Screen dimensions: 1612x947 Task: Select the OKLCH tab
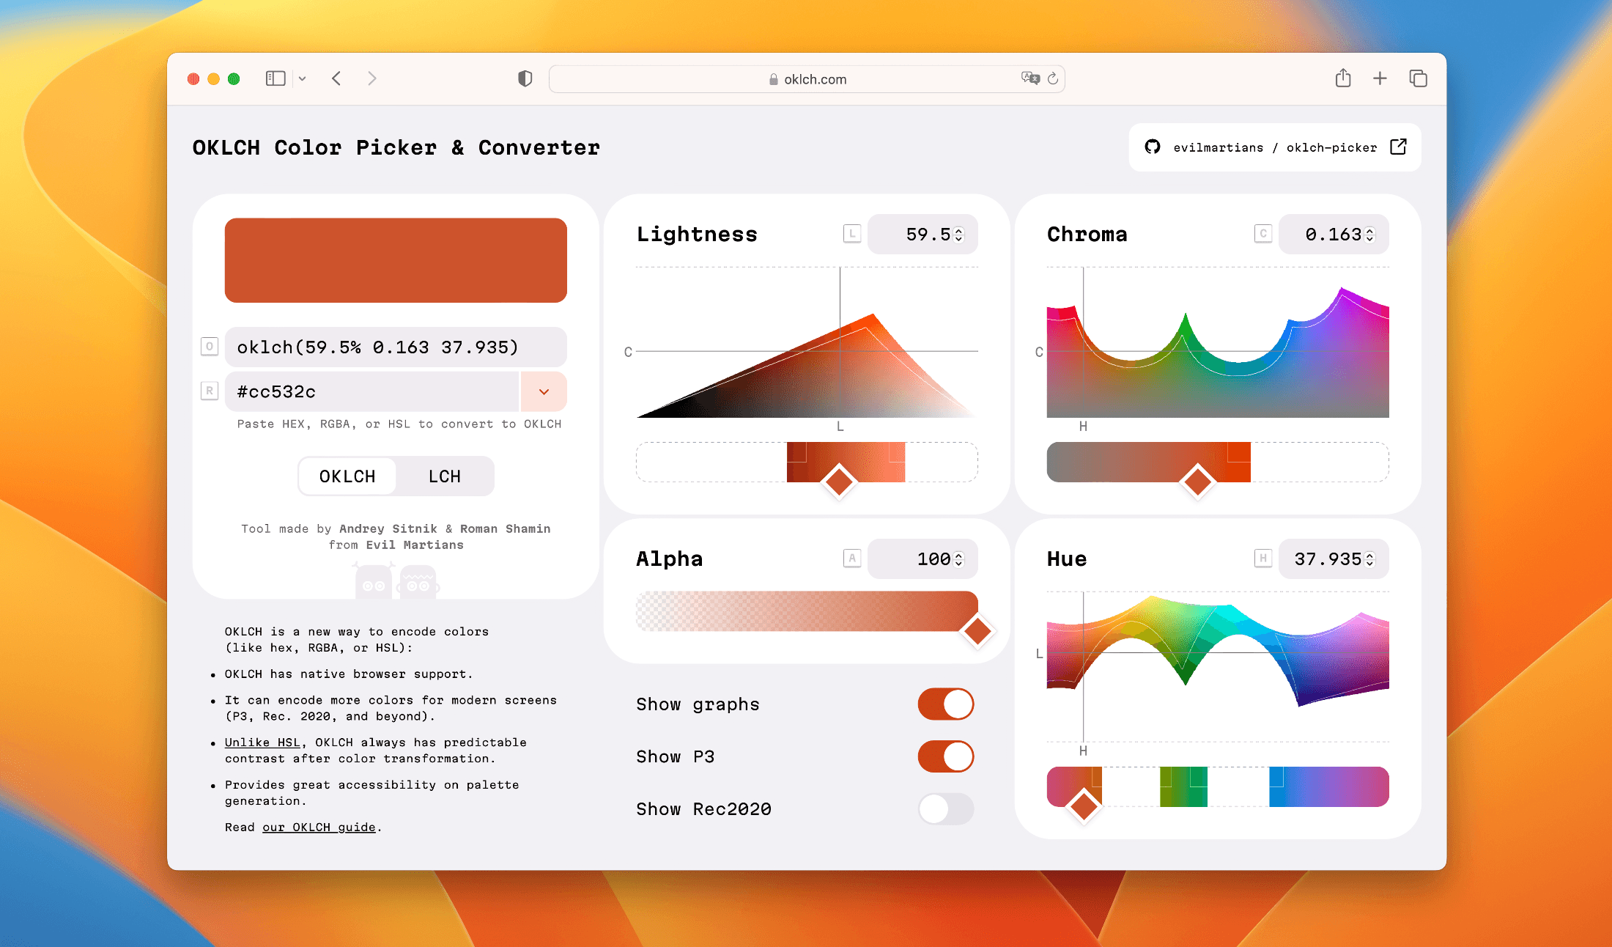(347, 476)
